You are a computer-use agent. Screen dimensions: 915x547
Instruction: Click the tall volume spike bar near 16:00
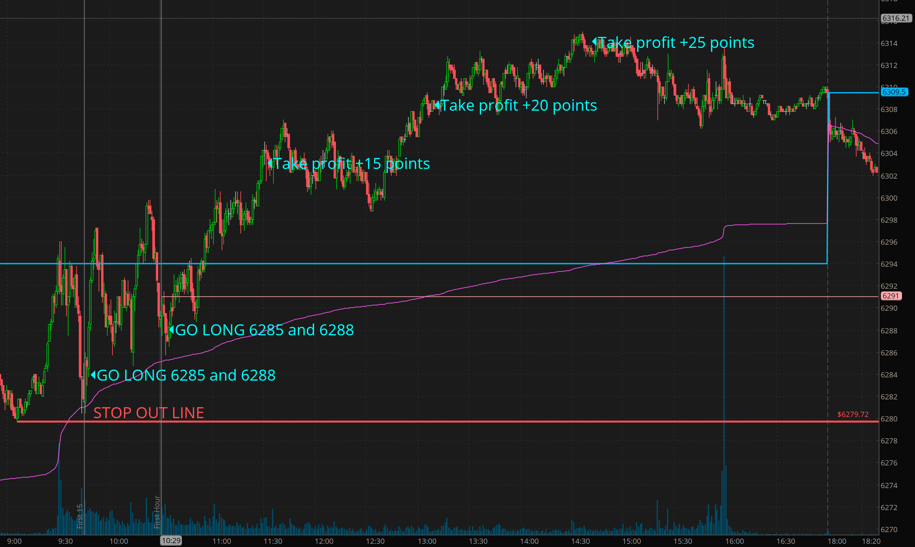pyautogui.click(x=724, y=497)
